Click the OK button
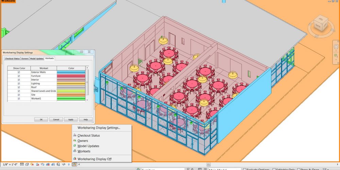Image resolution: width=340 pixels, height=170 pixels. tap(41, 119)
